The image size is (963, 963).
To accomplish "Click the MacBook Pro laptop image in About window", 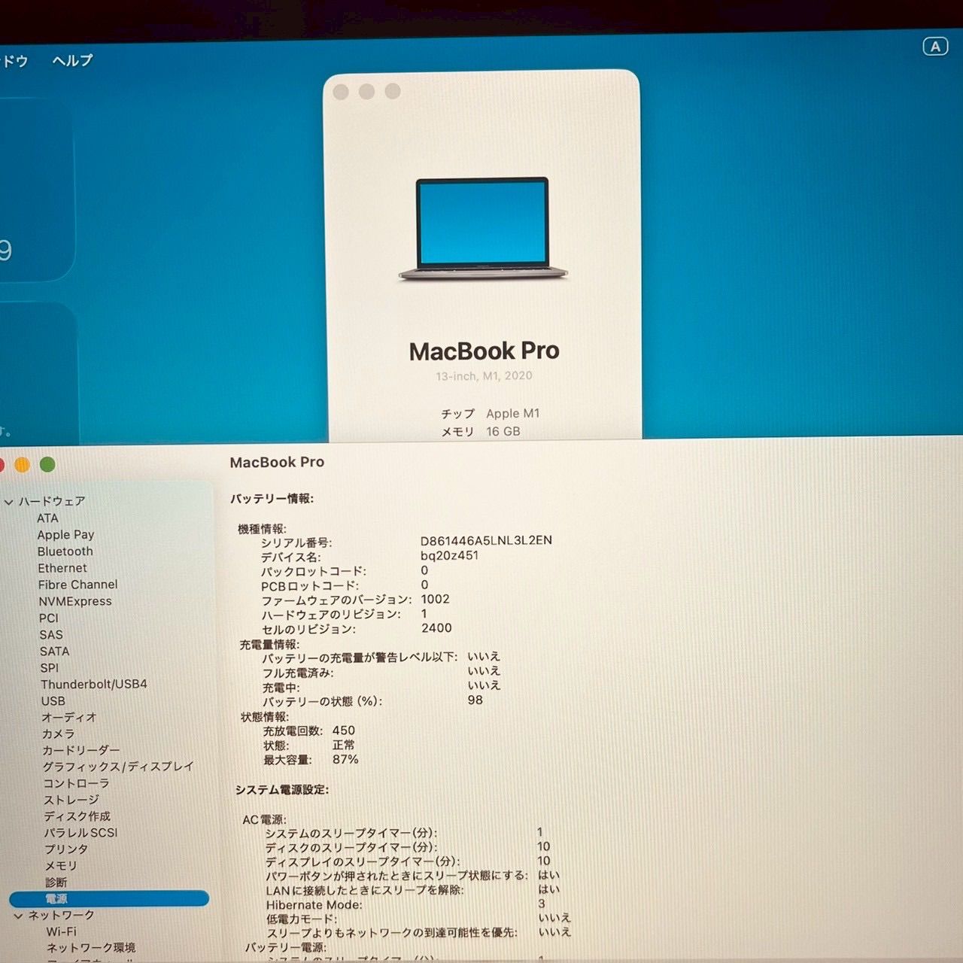I will click(483, 229).
